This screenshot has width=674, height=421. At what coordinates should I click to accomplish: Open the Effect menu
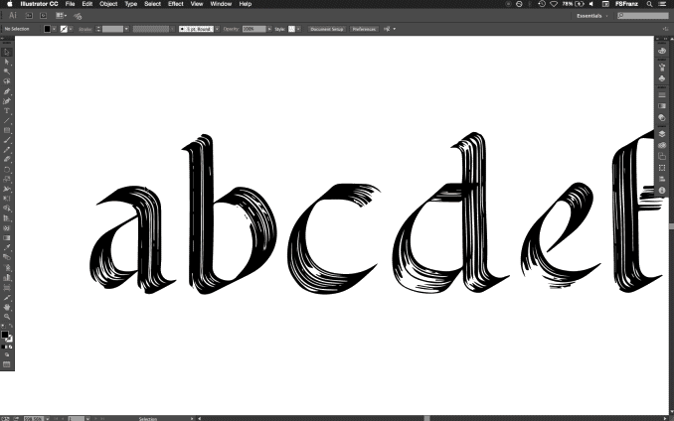[175, 4]
